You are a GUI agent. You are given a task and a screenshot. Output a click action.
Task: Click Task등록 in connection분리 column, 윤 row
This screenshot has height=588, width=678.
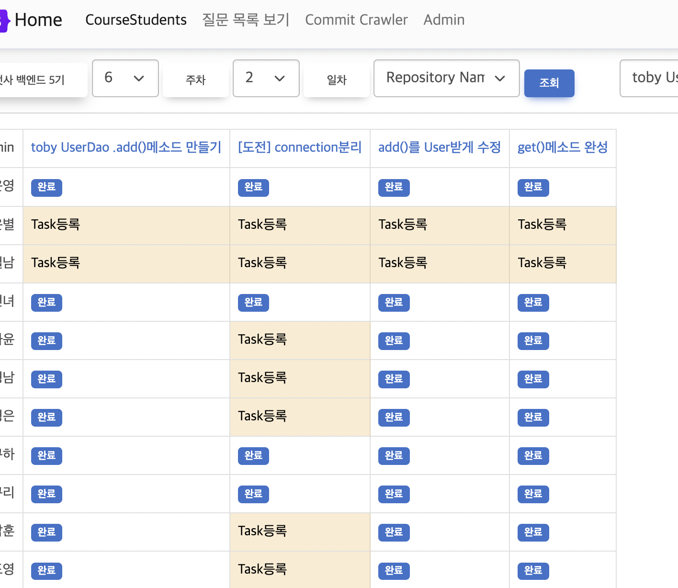coord(262,339)
